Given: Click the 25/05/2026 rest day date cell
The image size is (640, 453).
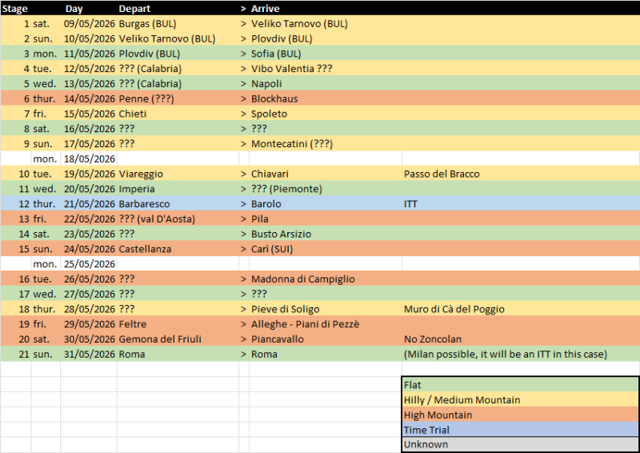Looking at the screenshot, I should (90, 264).
